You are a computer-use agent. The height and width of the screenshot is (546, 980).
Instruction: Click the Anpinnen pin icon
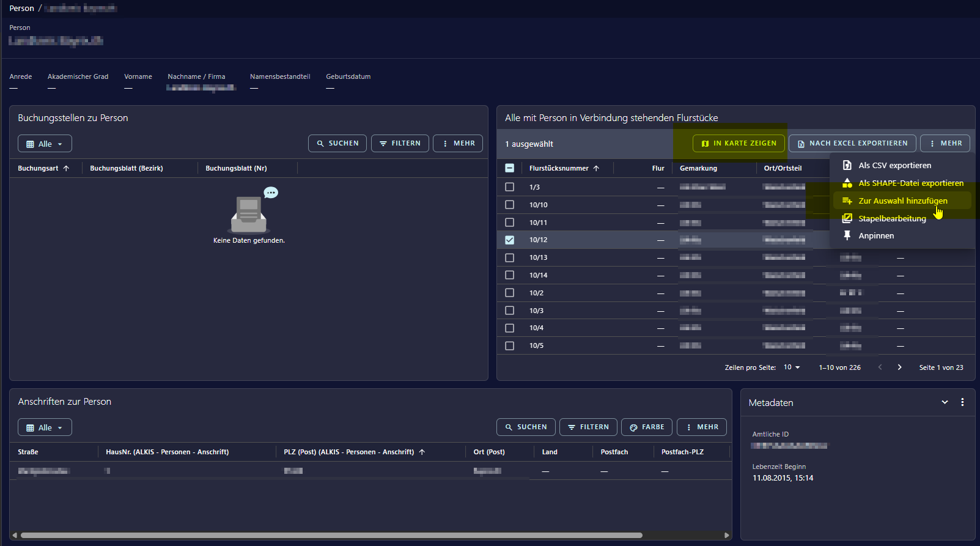[847, 235]
